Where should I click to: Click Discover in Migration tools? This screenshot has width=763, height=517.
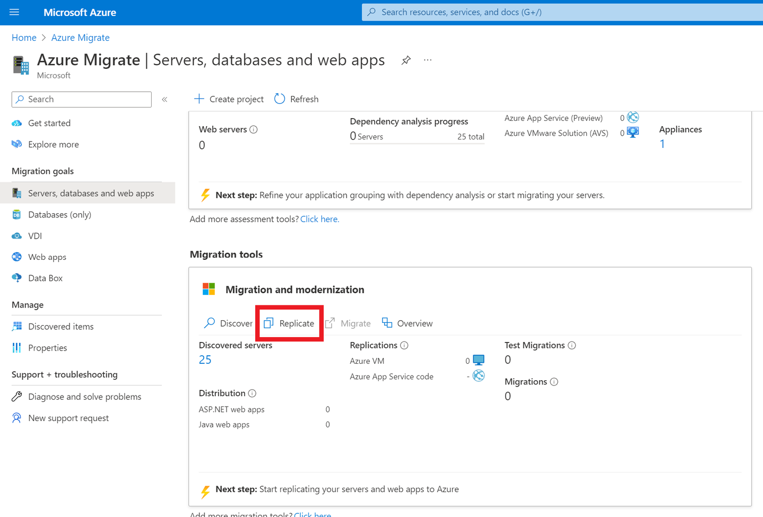pyautogui.click(x=228, y=323)
